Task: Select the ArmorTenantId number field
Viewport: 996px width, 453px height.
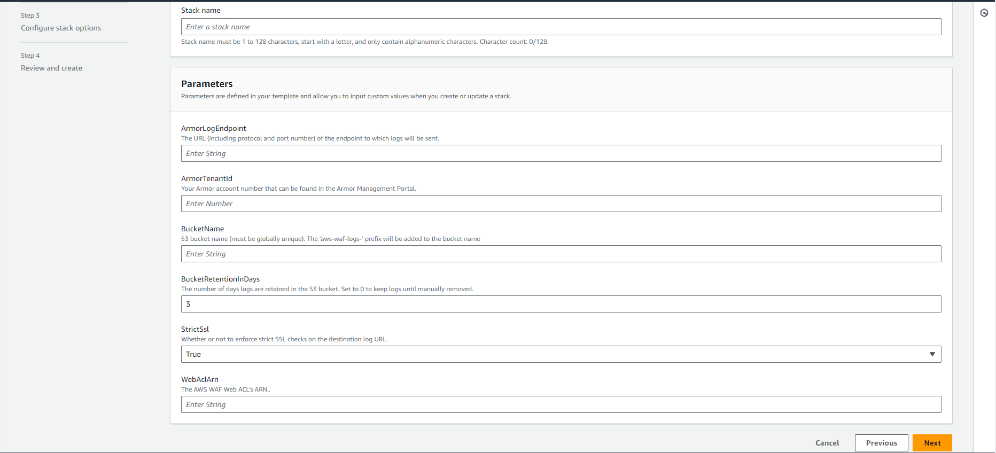Action: [561, 204]
